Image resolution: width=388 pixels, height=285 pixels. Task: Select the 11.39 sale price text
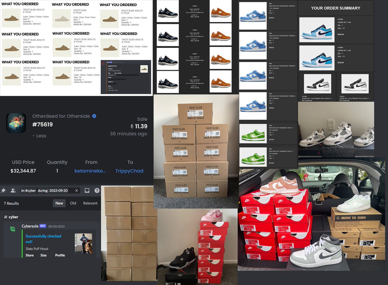coord(141,126)
